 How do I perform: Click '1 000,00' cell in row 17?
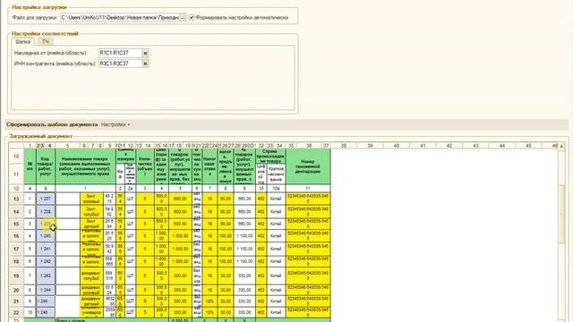180,249
